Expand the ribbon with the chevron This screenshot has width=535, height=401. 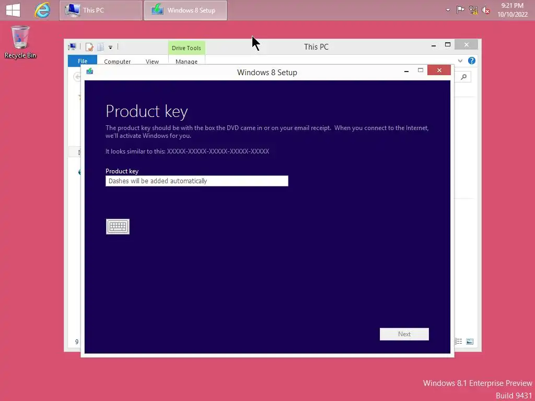460,61
